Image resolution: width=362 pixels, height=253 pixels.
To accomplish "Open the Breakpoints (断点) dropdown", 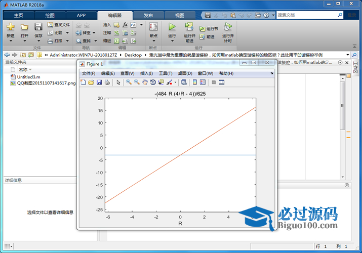I will click(x=154, y=41).
